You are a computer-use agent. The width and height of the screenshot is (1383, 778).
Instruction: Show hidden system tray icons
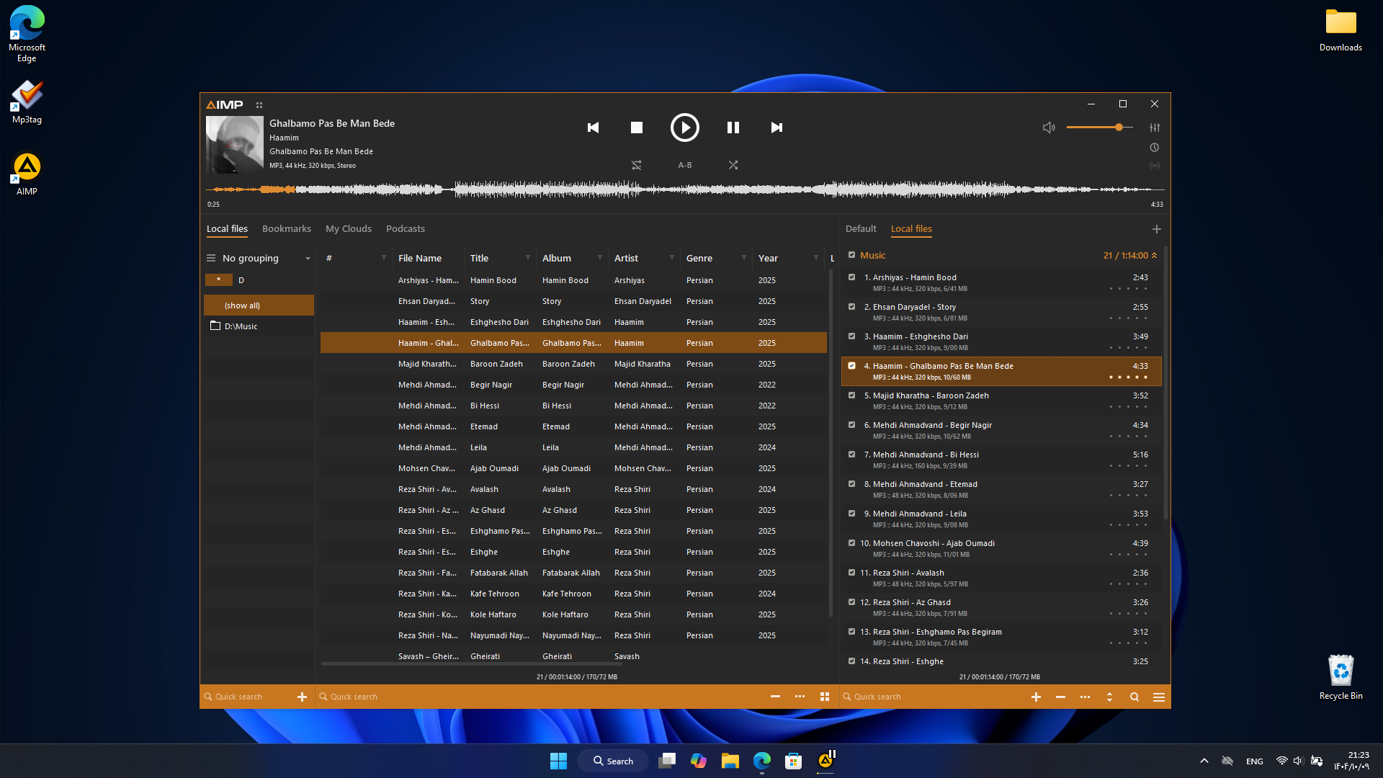(1204, 761)
